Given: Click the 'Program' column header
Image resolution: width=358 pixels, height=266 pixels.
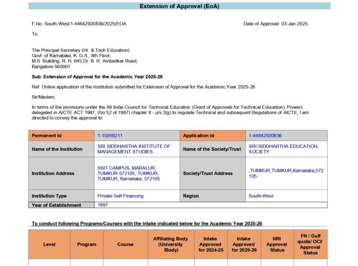Looking at the screenshot, I should [86, 245].
